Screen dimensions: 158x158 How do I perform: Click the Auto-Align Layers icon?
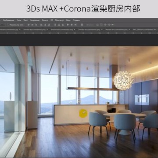tap(82, 25)
